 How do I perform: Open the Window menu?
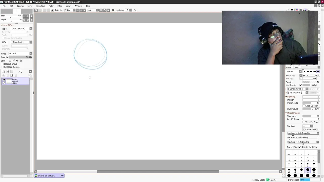pyautogui.click(x=78, y=6)
